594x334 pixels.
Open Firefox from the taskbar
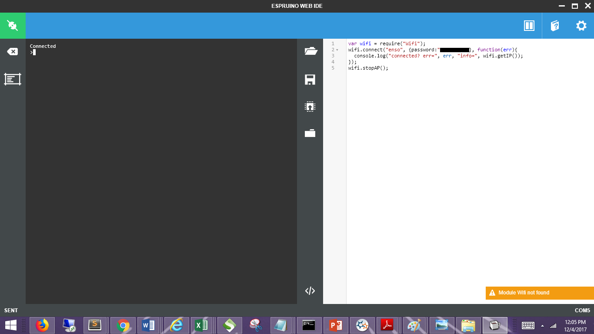pyautogui.click(x=42, y=325)
